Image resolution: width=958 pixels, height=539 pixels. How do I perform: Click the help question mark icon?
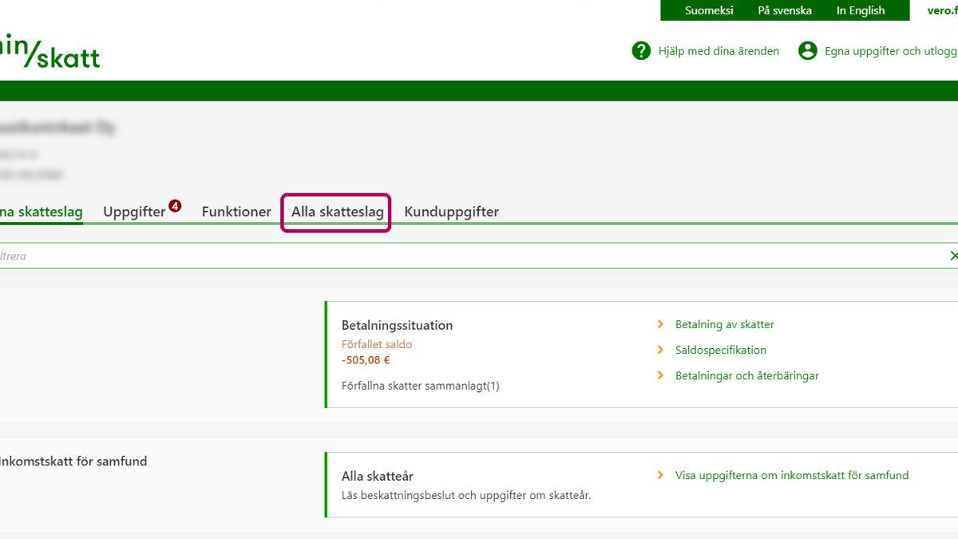coord(641,51)
